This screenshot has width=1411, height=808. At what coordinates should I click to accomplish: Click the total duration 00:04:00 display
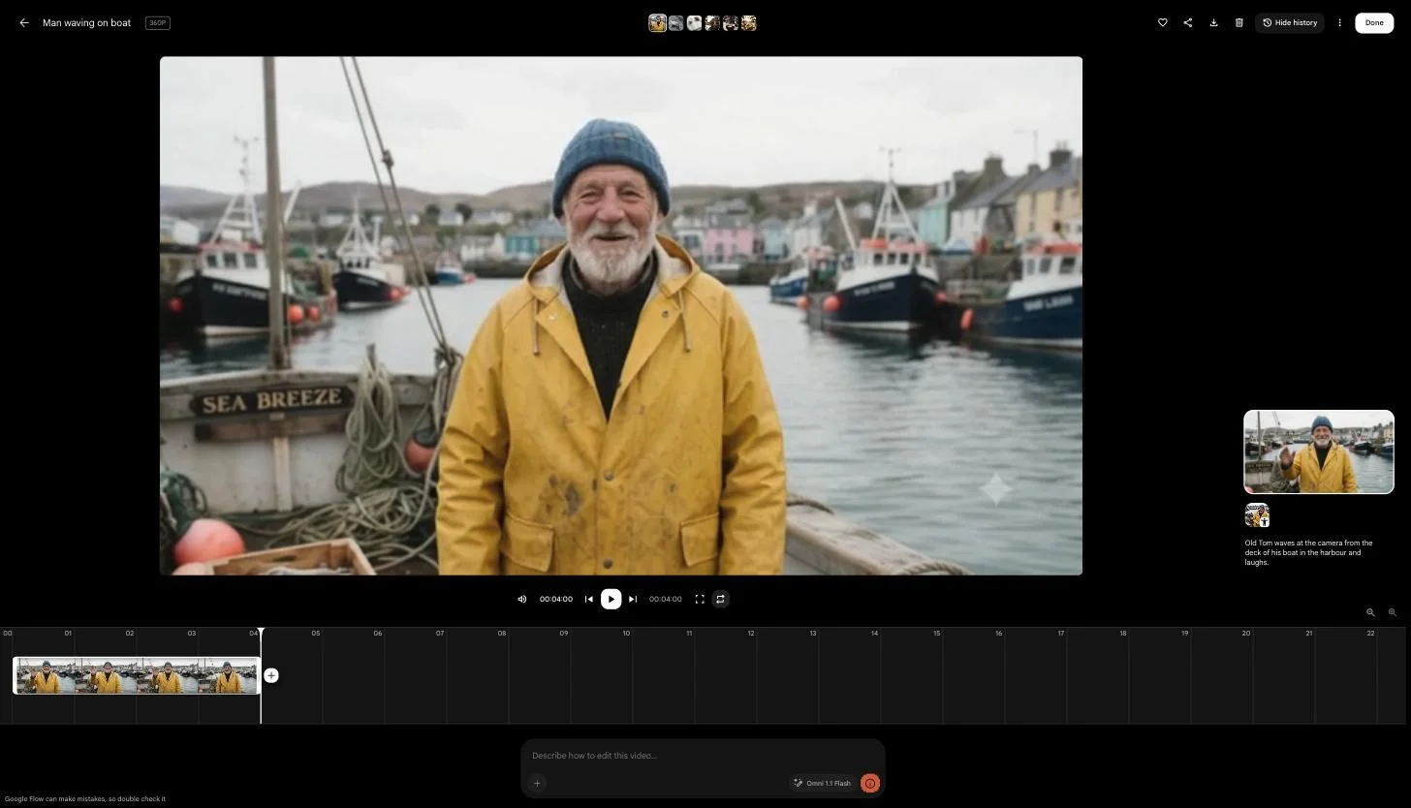(666, 599)
